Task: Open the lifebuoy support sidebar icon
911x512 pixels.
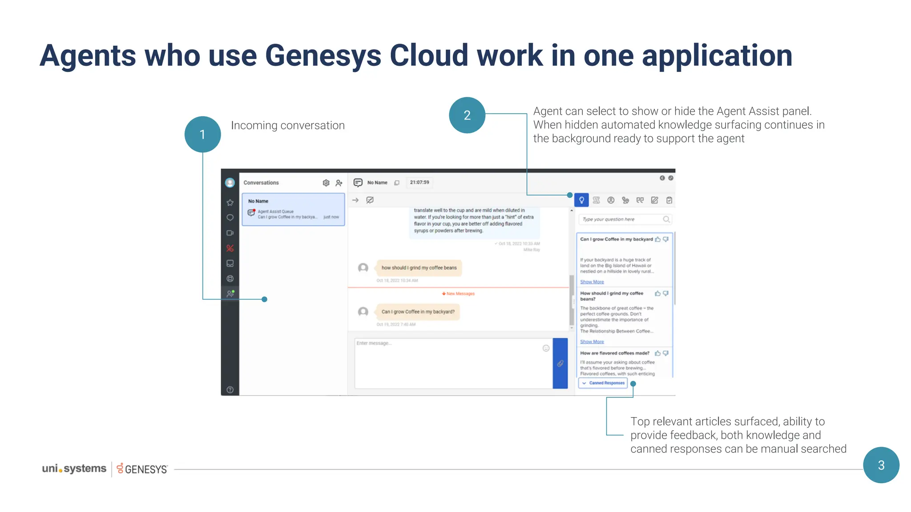Action: click(230, 279)
